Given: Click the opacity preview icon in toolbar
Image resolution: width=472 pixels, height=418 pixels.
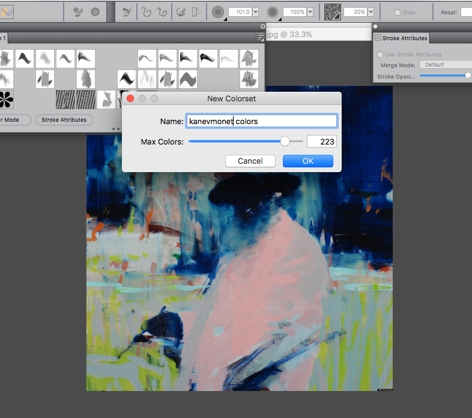Looking at the screenshot, I should (x=273, y=12).
